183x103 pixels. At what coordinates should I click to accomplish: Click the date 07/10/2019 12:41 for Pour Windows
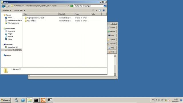point(65,21)
